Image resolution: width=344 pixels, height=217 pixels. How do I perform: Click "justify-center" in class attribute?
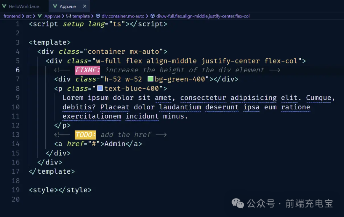point(230,61)
